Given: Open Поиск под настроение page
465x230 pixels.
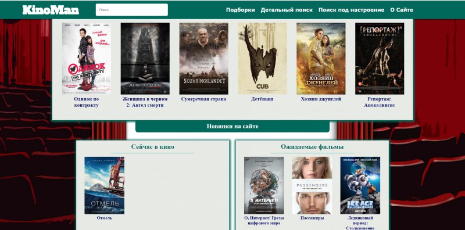Looking at the screenshot, I should pyautogui.click(x=351, y=10).
